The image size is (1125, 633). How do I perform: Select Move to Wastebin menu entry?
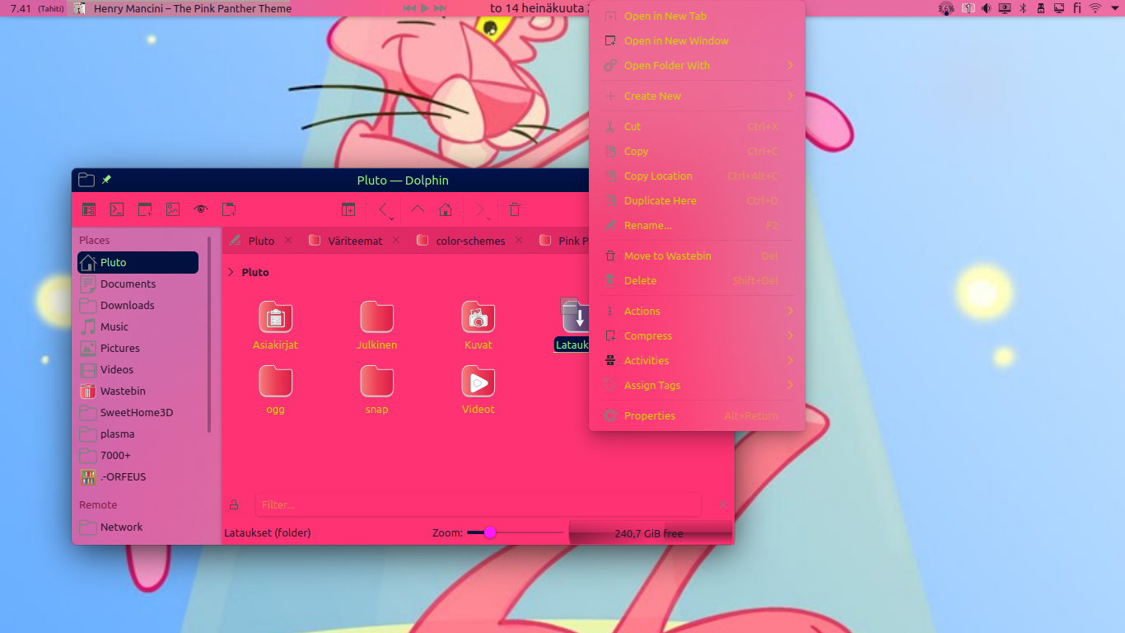point(698,256)
